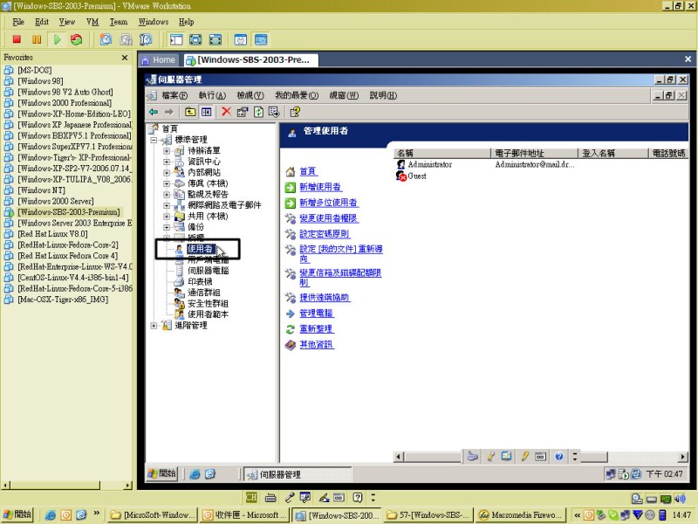The height and width of the screenshot is (524, 698).
Task: Click the host 開始 Start button
Action: tap(17, 514)
